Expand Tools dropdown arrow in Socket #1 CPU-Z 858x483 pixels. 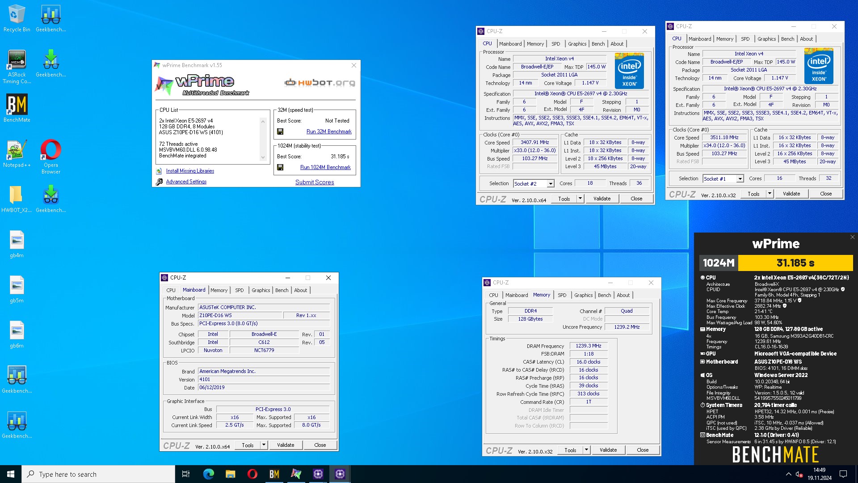[770, 194]
